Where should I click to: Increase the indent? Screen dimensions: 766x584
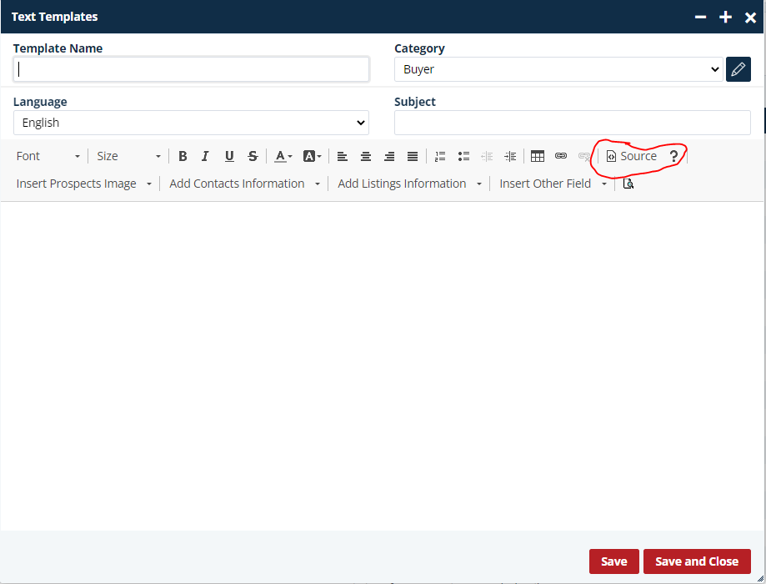[510, 156]
